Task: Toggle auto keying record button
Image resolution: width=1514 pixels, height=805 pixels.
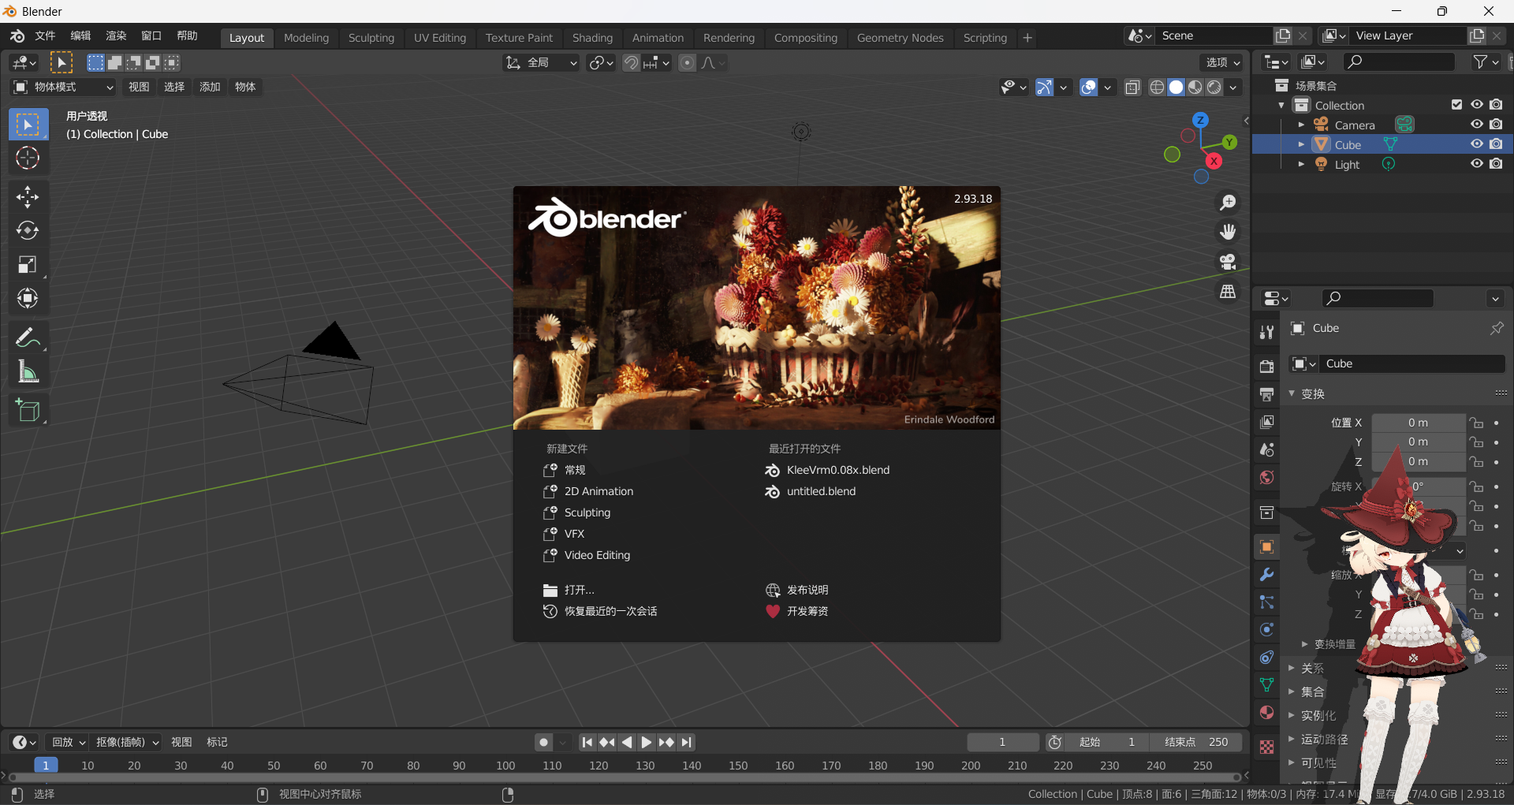Action: point(543,742)
